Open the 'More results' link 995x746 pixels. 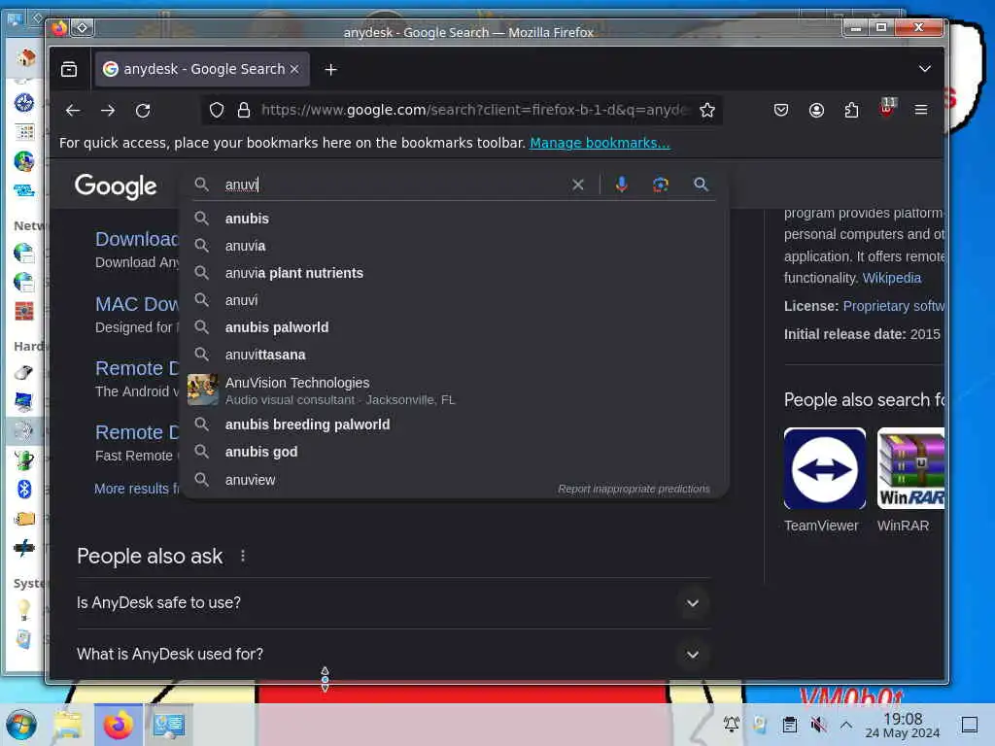pyautogui.click(x=137, y=490)
